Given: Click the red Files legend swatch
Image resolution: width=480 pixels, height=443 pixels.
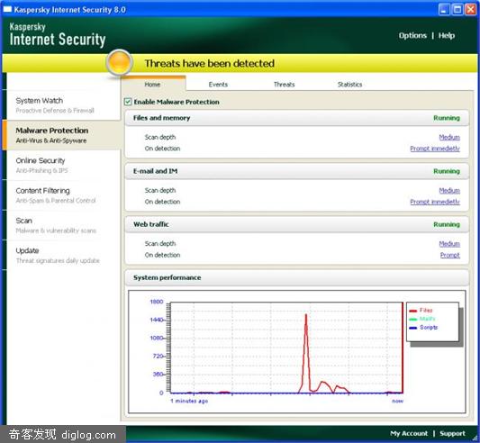Looking at the screenshot, I should coord(413,311).
